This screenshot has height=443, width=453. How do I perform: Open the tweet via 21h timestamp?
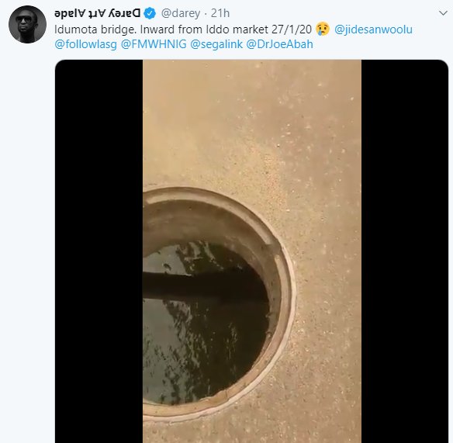pos(220,13)
